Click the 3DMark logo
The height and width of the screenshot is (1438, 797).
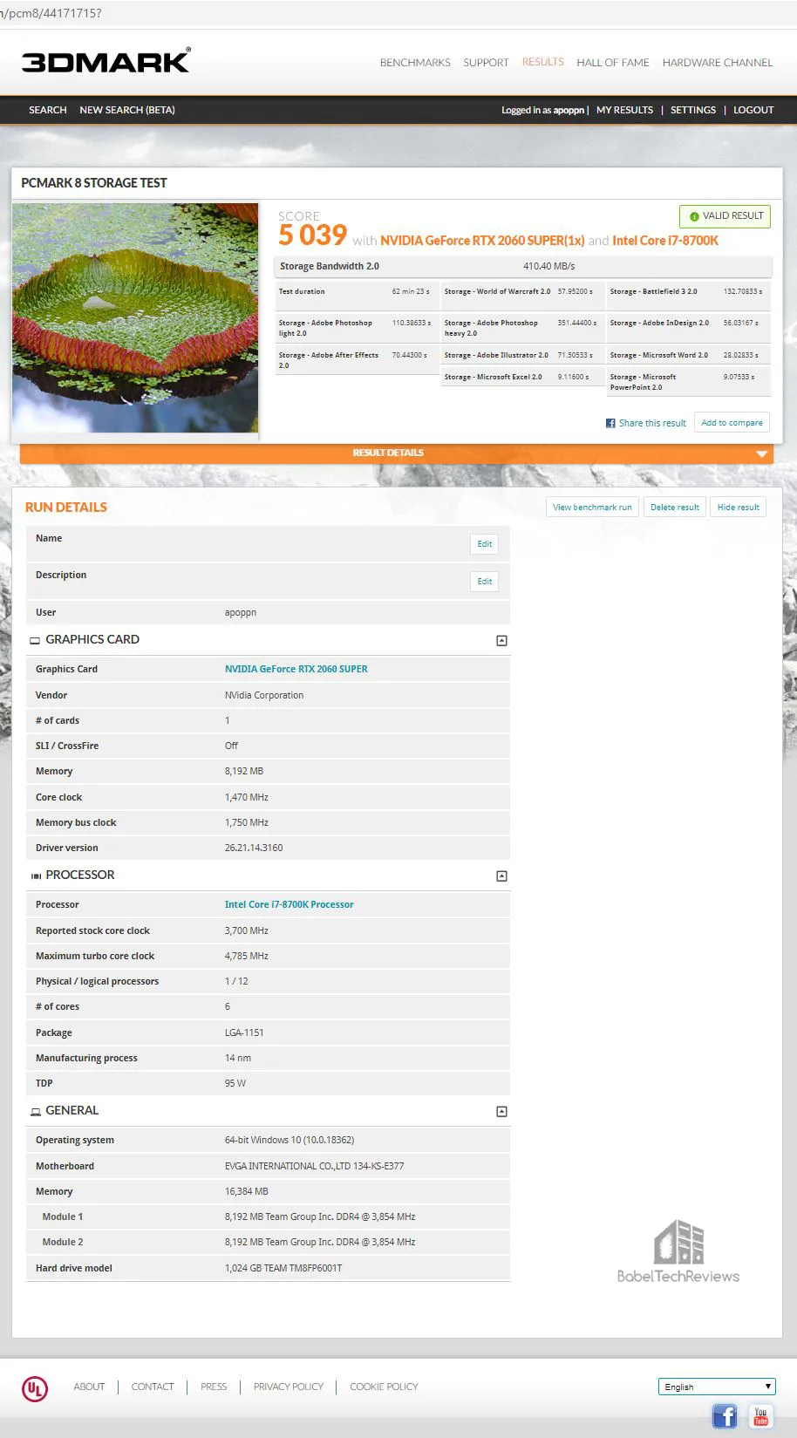click(106, 61)
